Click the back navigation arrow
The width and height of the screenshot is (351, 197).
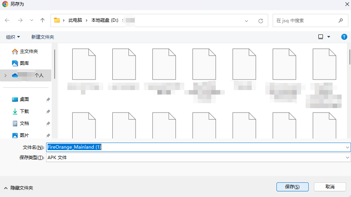[7, 21]
